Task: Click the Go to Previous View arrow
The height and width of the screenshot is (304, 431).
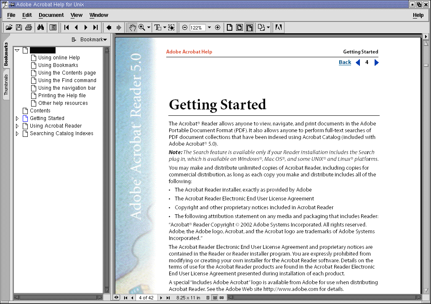Action: pos(109,27)
